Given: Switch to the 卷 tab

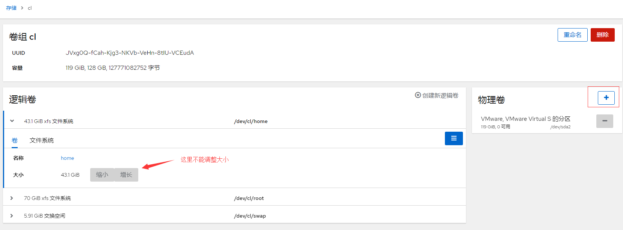Looking at the screenshot, I should 15,140.
